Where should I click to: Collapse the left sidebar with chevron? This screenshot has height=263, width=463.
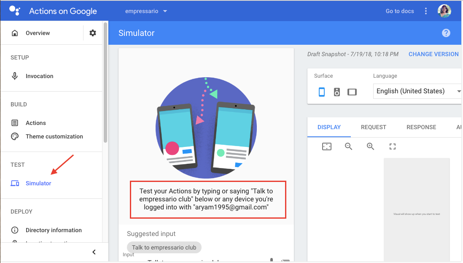point(94,252)
